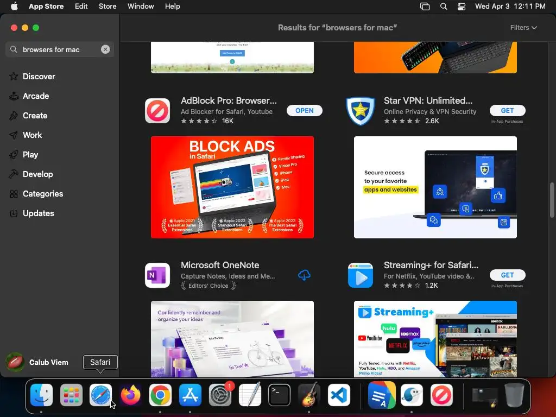Open the Work sidebar section
Image resolution: width=556 pixels, height=417 pixels.
click(32, 135)
